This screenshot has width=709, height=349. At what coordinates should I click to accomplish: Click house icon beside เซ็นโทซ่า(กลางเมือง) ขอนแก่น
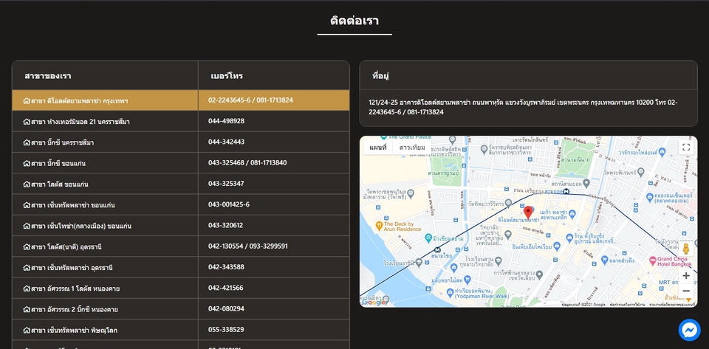[27, 226]
